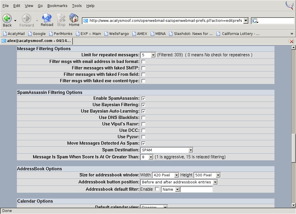This screenshot has width=296, height=214.
Task: Open the Google bookmark
Action: 37,34
